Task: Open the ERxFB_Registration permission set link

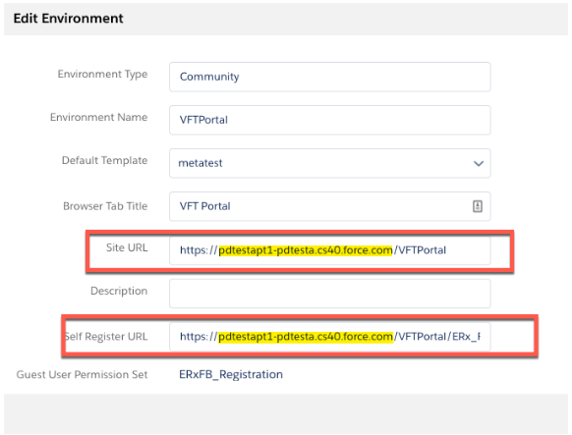Action: pos(231,374)
